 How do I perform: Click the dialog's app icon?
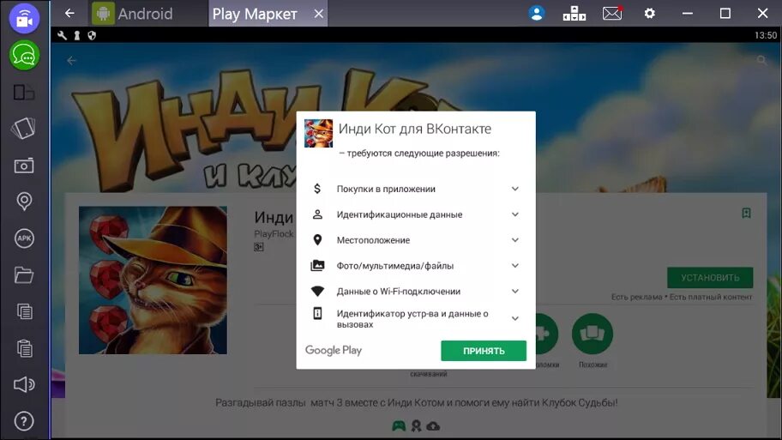(318, 133)
